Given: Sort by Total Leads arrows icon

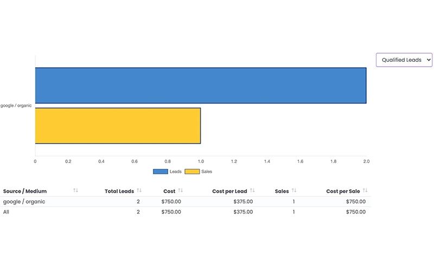Looking at the screenshot, I should [139, 190].
